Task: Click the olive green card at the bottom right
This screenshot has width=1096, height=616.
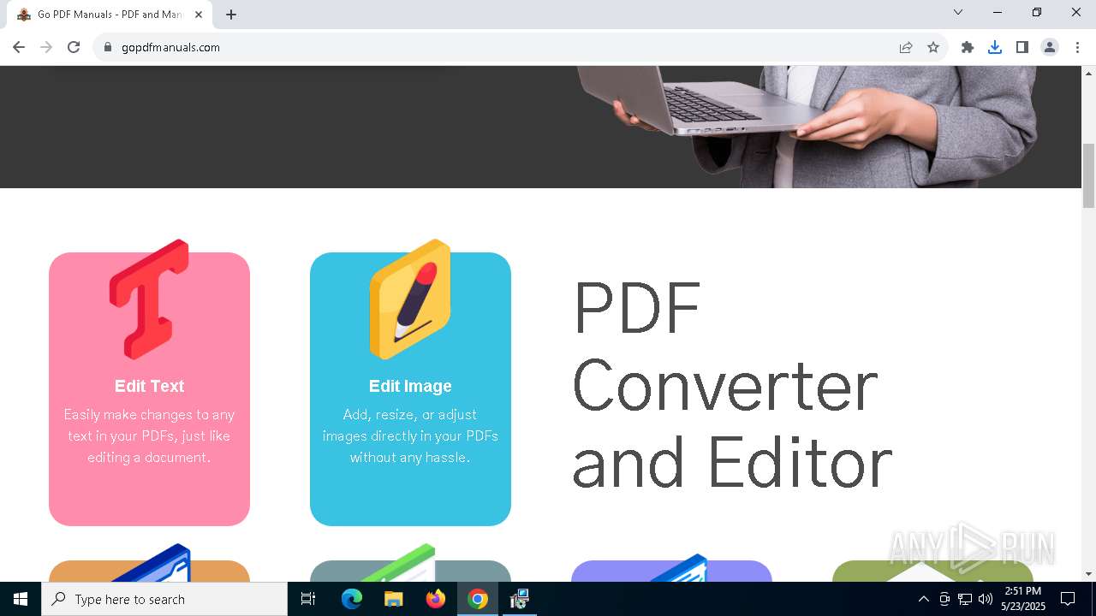Action: (x=932, y=571)
